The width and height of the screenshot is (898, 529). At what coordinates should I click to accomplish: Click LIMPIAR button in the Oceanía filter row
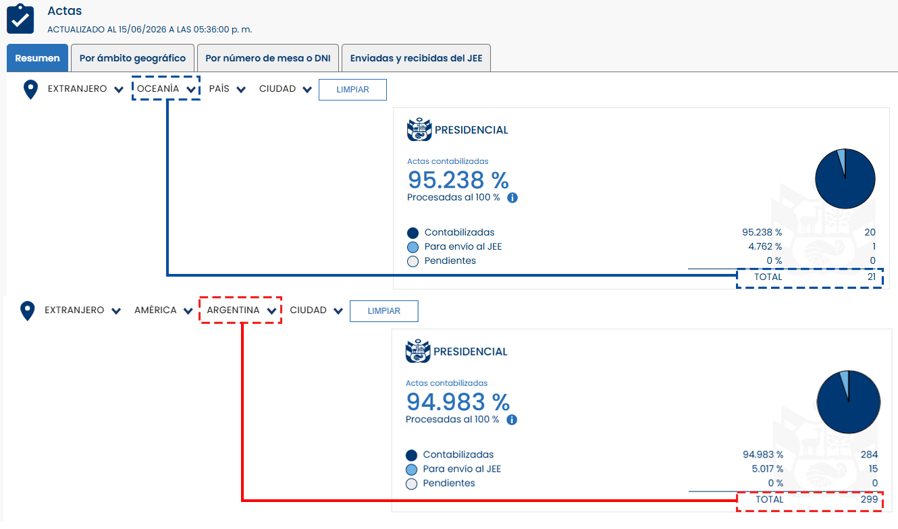[352, 90]
